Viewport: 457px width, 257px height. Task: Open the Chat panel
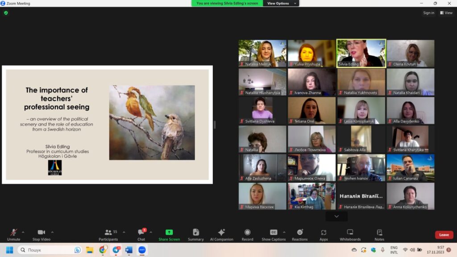pyautogui.click(x=141, y=235)
